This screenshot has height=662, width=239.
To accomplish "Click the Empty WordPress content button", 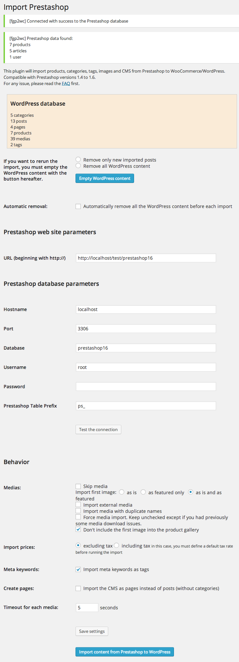I will click(105, 178).
